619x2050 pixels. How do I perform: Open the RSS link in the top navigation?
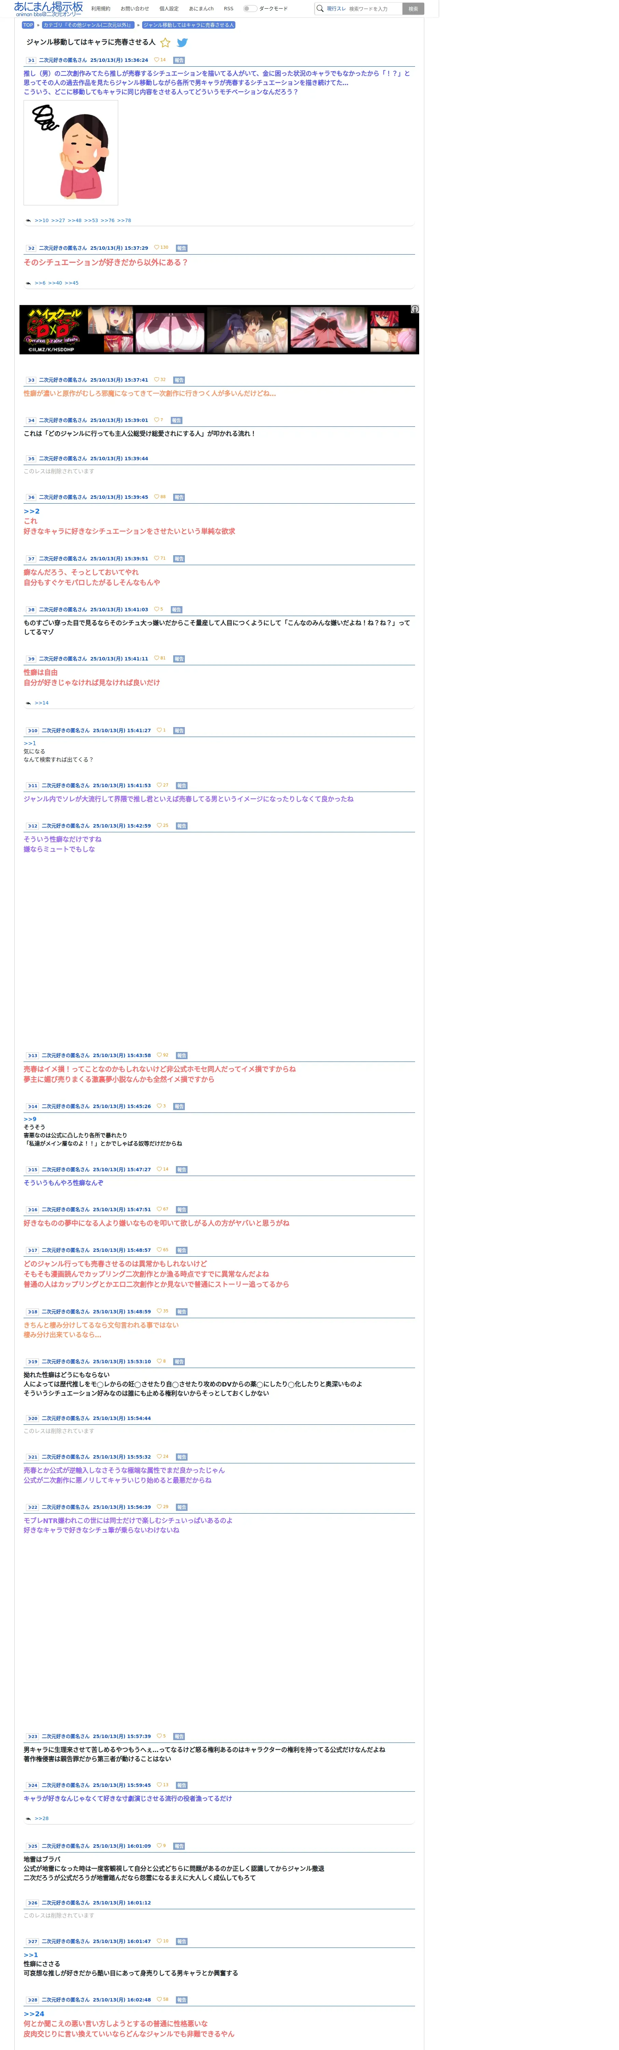[228, 9]
